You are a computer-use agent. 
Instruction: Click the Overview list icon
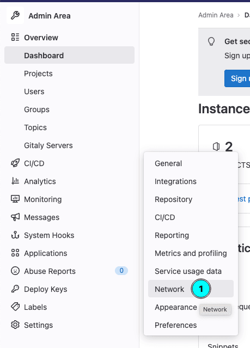coord(15,37)
